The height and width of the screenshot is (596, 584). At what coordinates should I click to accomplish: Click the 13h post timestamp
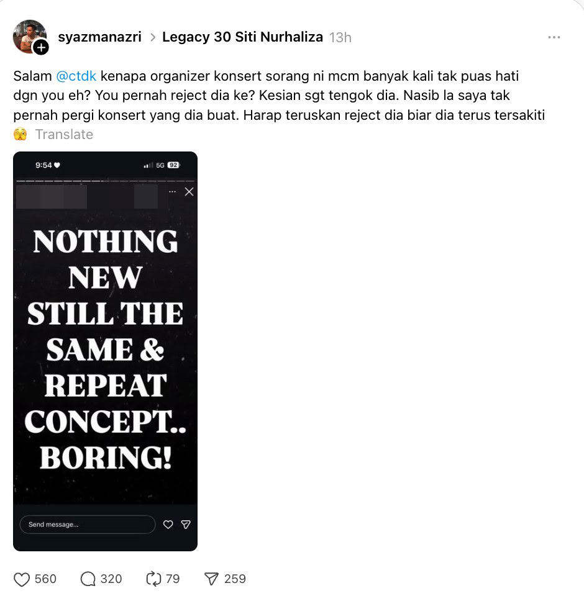click(x=340, y=38)
